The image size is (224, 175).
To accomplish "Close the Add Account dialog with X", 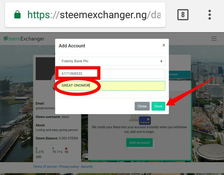I will tap(164, 45).
